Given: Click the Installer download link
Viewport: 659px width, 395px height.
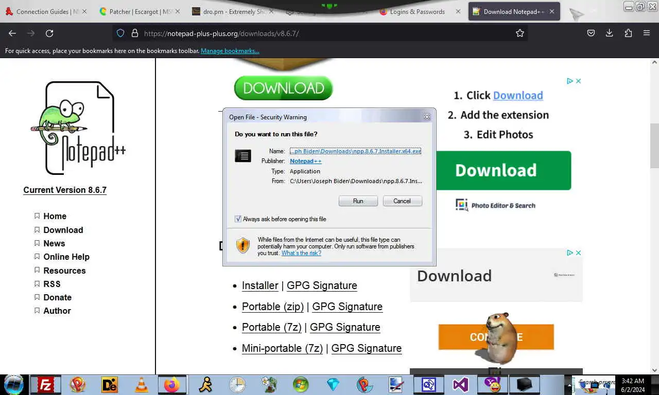Looking at the screenshot, I should coord(260,285).
